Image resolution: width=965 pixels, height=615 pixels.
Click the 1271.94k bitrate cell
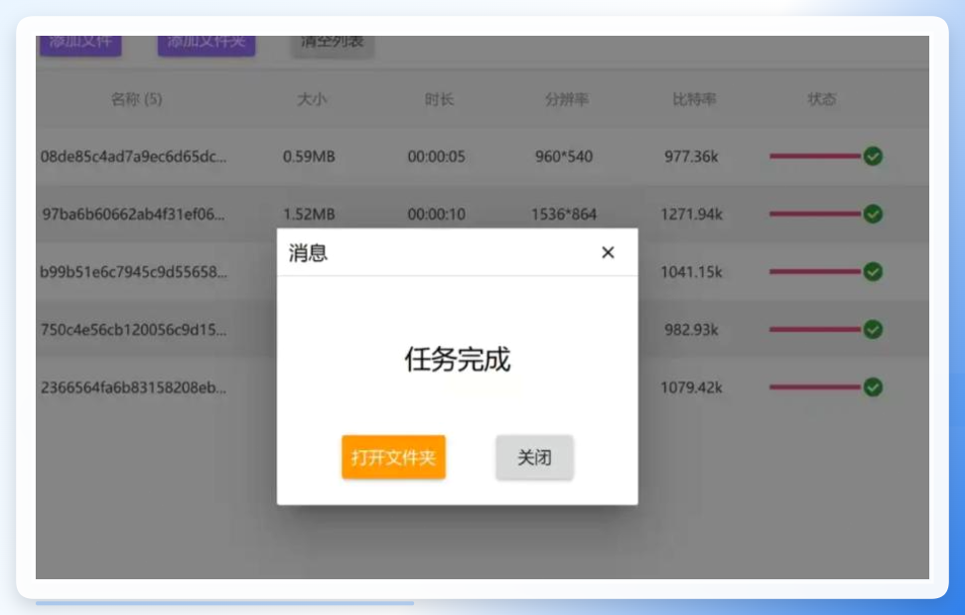click(x=691, y=215)
